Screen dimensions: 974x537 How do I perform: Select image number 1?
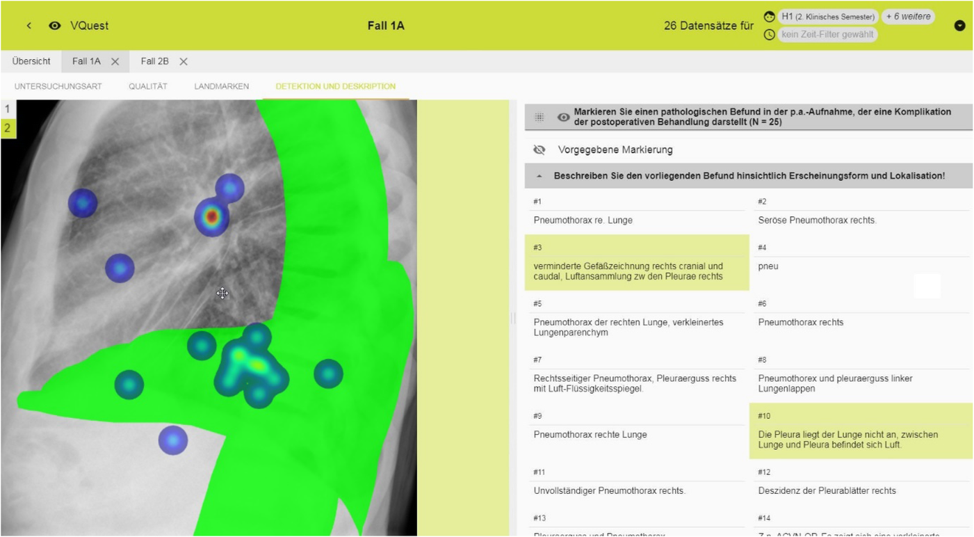(x=8, y=109)
